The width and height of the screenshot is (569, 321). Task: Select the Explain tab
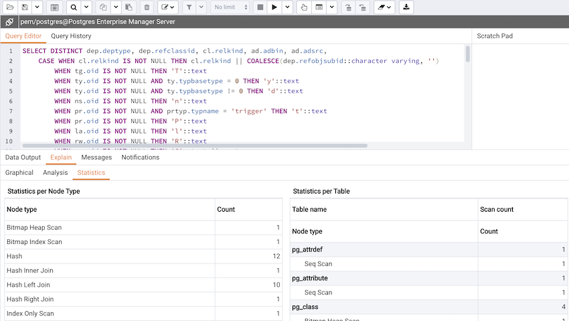61,157
